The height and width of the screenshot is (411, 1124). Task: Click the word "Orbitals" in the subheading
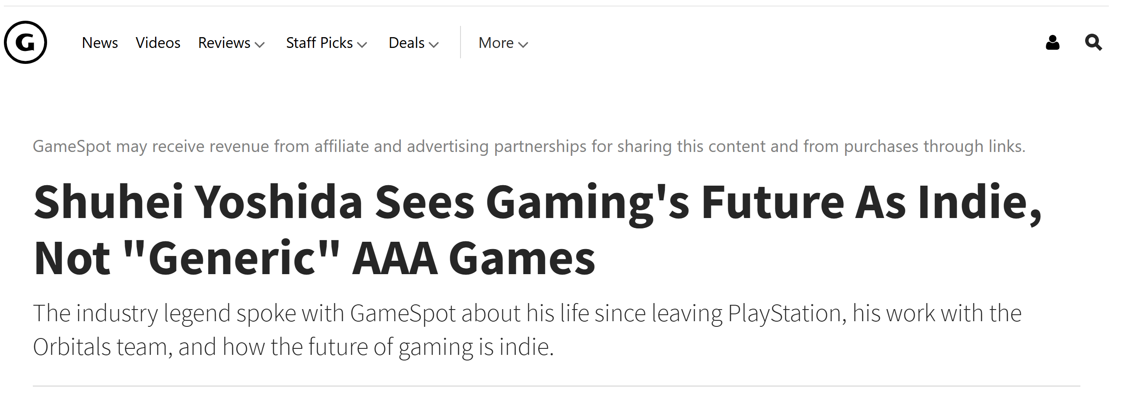pos(72,347)
